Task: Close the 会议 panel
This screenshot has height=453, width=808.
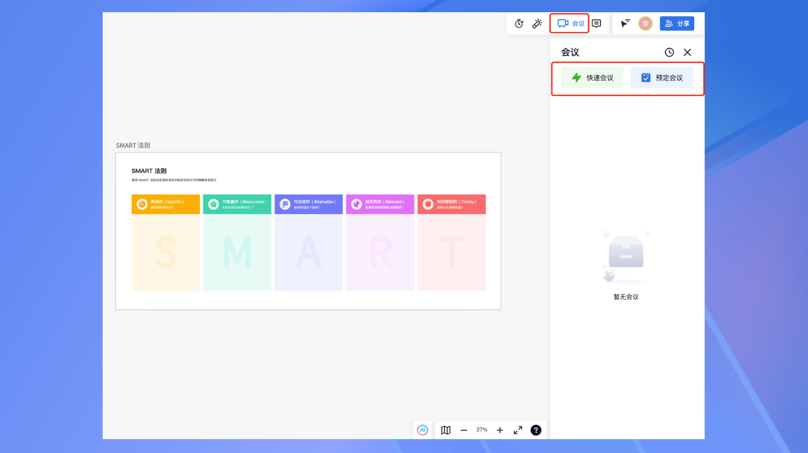Action: [x=687, y=52]
